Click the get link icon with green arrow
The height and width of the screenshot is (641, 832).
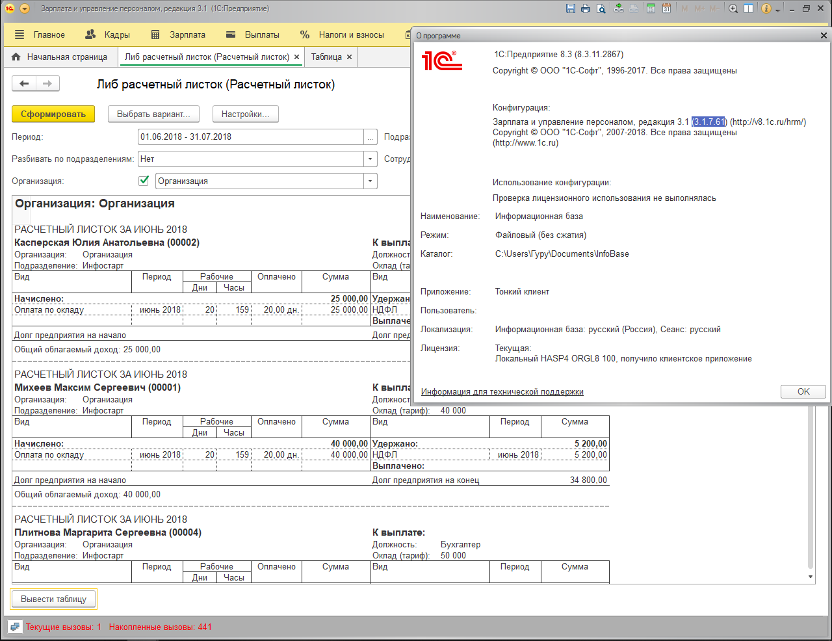[619, 8]
